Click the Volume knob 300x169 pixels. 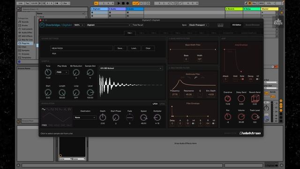241,116
